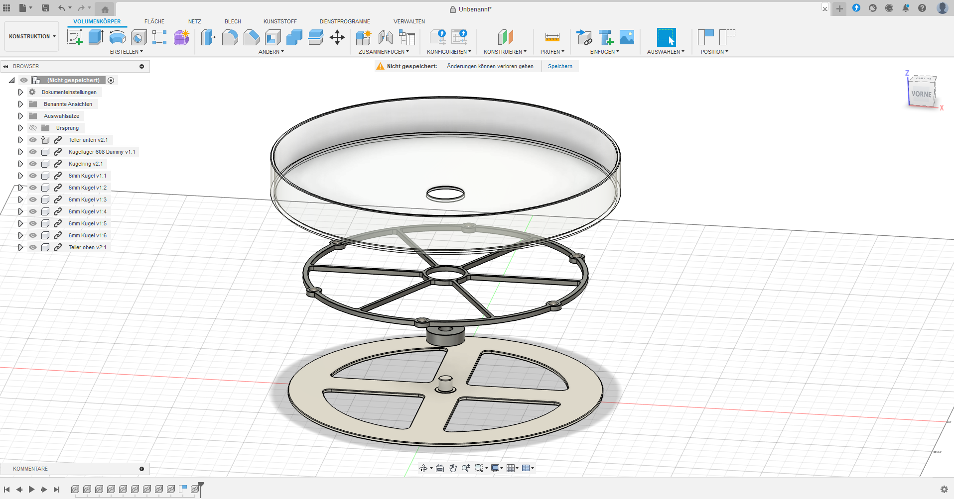Hide the Kugellager 608 Dummy v1:1 component
Image resolution: width=954 pixels, height=499 pixels.
tap(33, 152)
